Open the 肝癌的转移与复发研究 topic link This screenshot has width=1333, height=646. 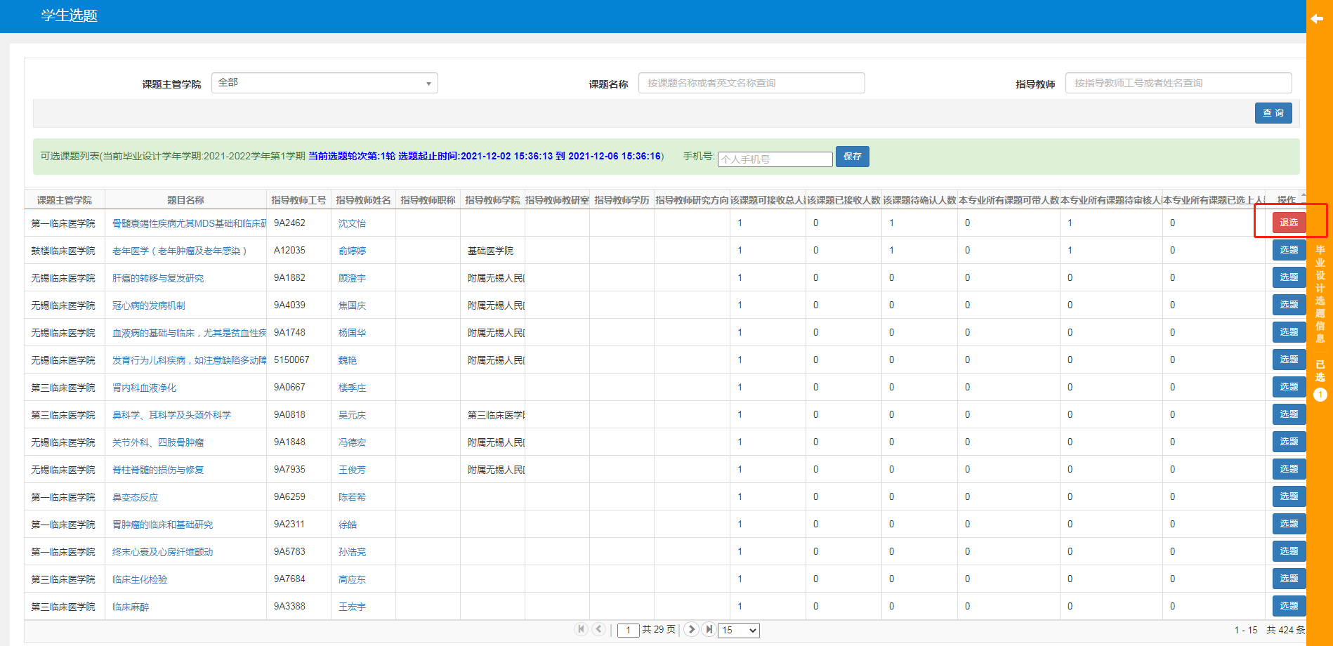point(158,278)
